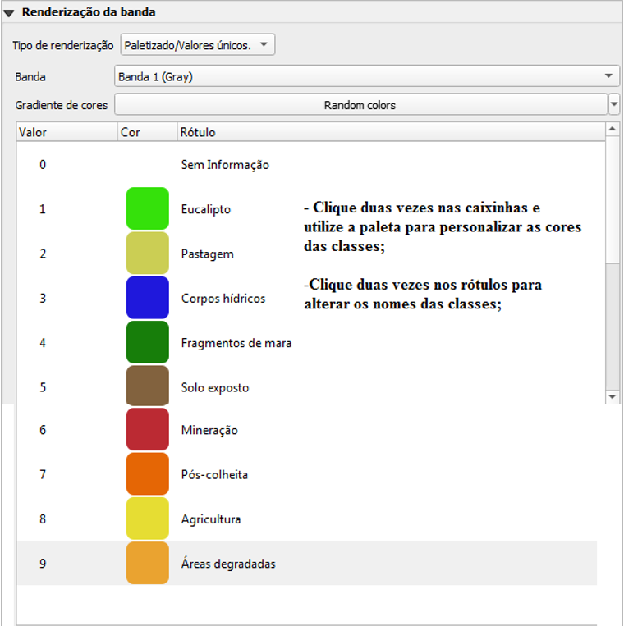Select the Áreas degradadas label
Image resolution: width=624 pixels, height=626 pixels.
(228, 564)
